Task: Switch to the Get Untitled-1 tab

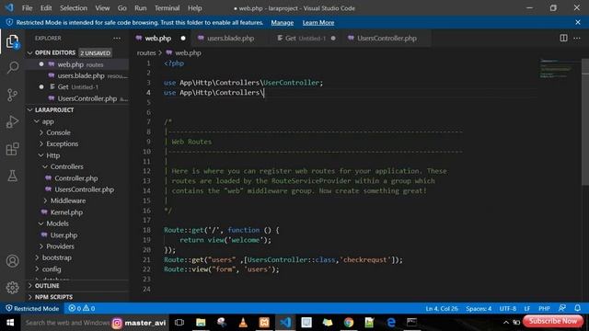Action: 306,39
